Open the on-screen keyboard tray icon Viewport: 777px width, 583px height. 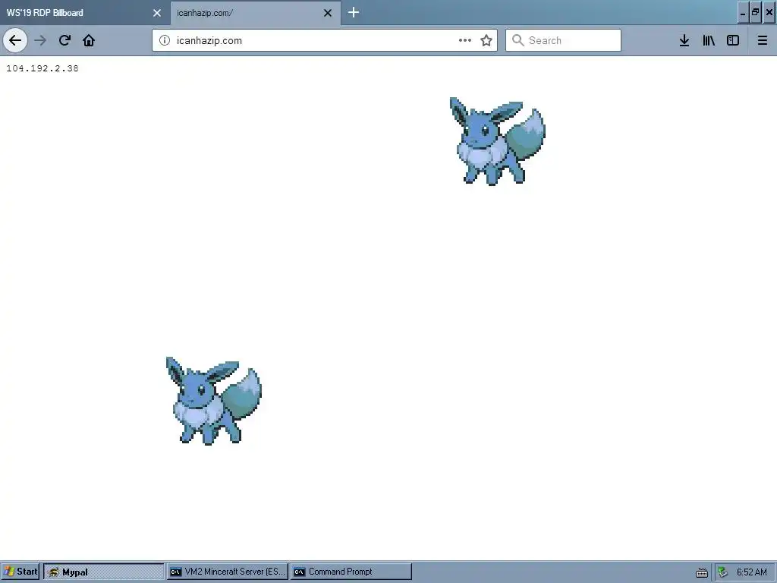[x=702, y=572]
